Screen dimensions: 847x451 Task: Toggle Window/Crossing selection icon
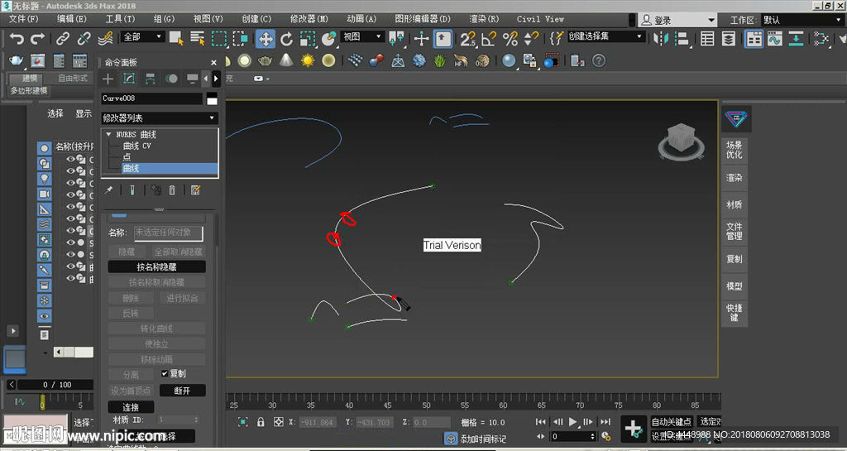click(240, 39)
